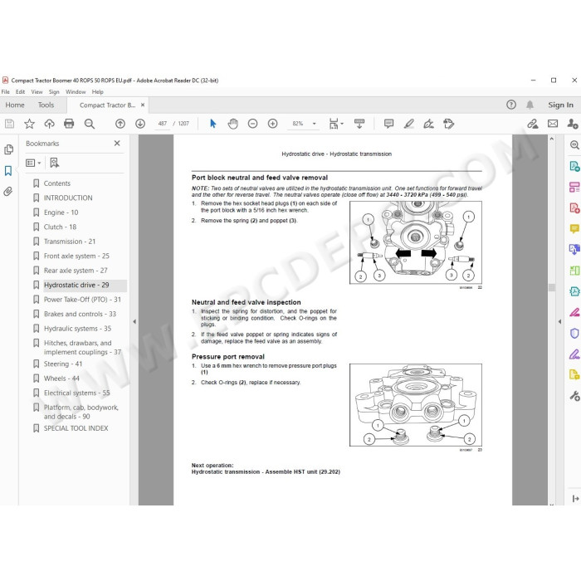This screenshot has height=581, width=581.
Task: Open the Sign menu
Action: pos(54,92)
